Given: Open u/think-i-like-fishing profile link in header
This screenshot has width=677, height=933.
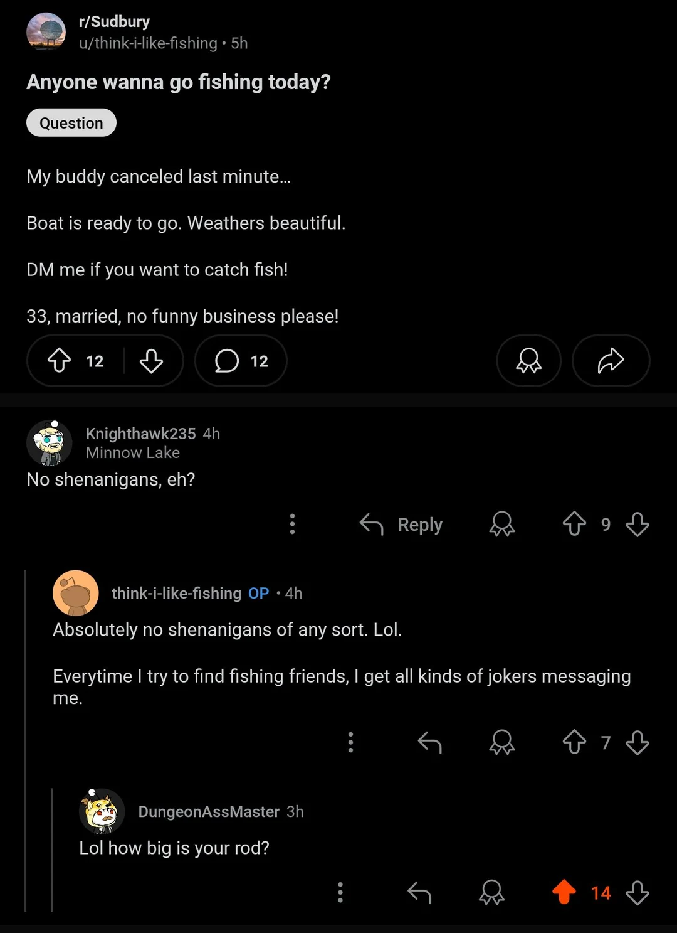Looking at the screenshot, I should [x=148, y=43].
